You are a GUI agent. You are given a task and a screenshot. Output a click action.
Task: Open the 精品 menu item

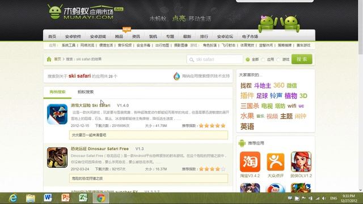[119, 36]
